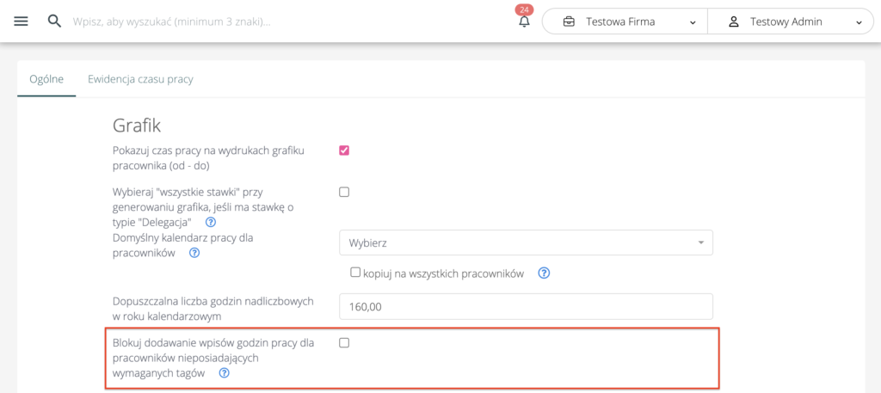The height and width of the screenshot is (393, 881).
Task: Open the hamburger navigation menu
Action: coord(21,21)
